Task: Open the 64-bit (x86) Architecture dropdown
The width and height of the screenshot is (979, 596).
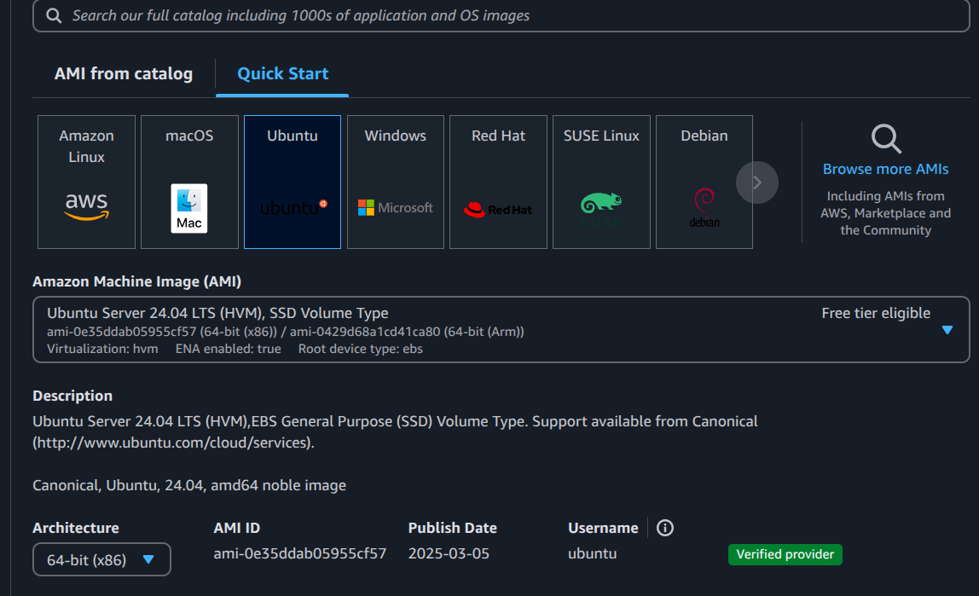Action: pyautogui.click(x=101, y=559)
